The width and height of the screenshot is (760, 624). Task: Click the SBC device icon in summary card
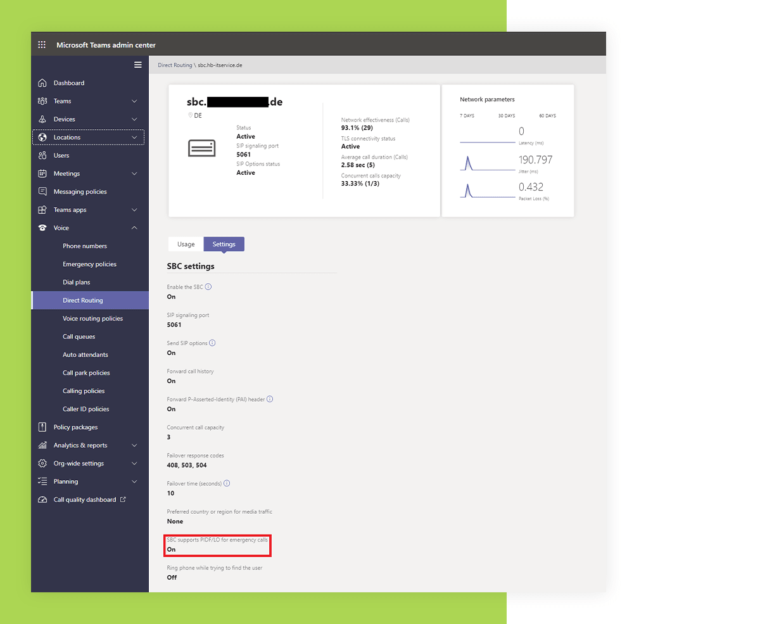[x=202, y=149]
